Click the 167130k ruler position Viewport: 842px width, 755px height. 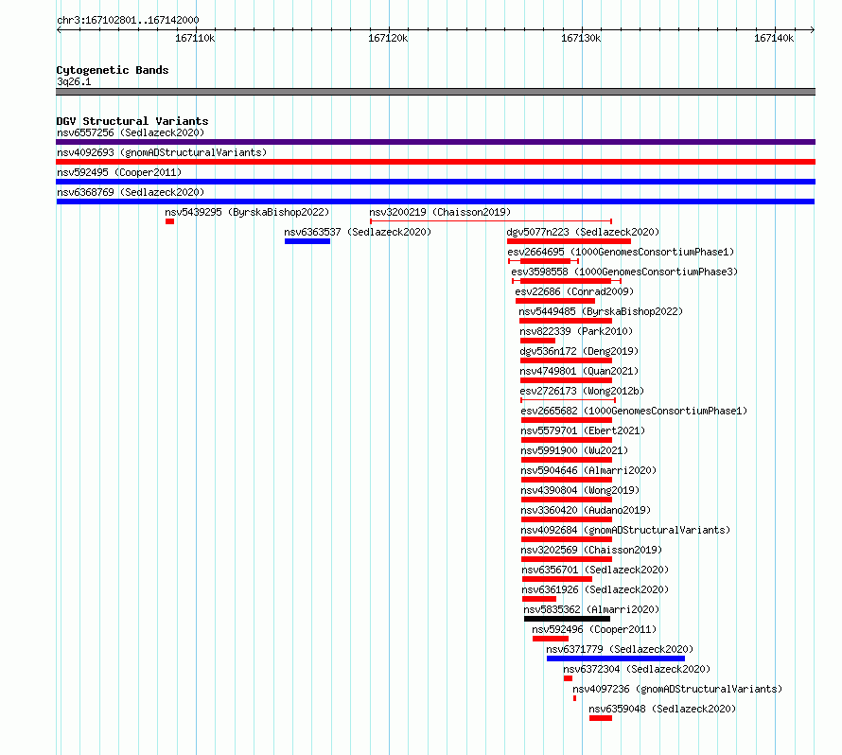coord(581,38)
